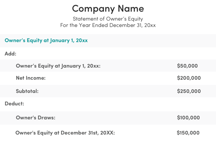Screen dimensions: 216x142
Task: Click the word Company in the title
Action: (93, 9)
